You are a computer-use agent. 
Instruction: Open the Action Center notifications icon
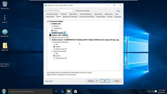point(156,91)
